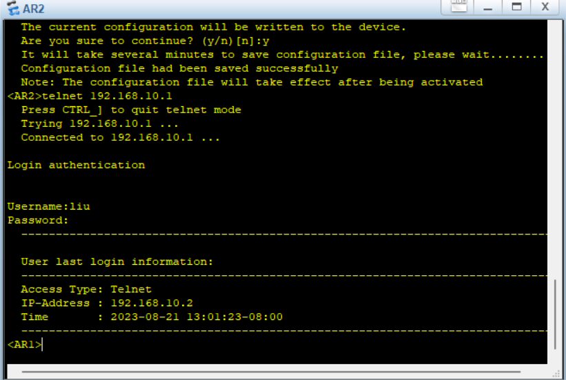The width and height of the screenshot is (566, 380).
Task: Click the title bar button left of minimize
Action: pyautogui.click(x=458, y=7)
